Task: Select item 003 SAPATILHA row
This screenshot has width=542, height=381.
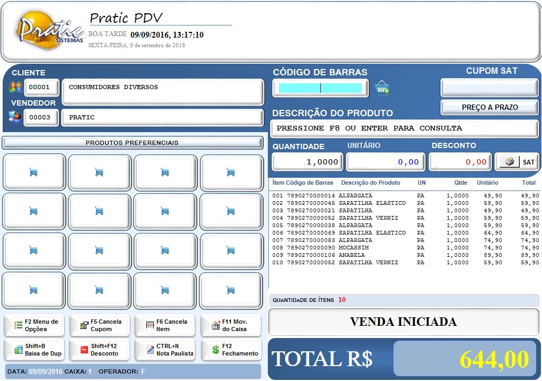Action: (x=406, y=211)
